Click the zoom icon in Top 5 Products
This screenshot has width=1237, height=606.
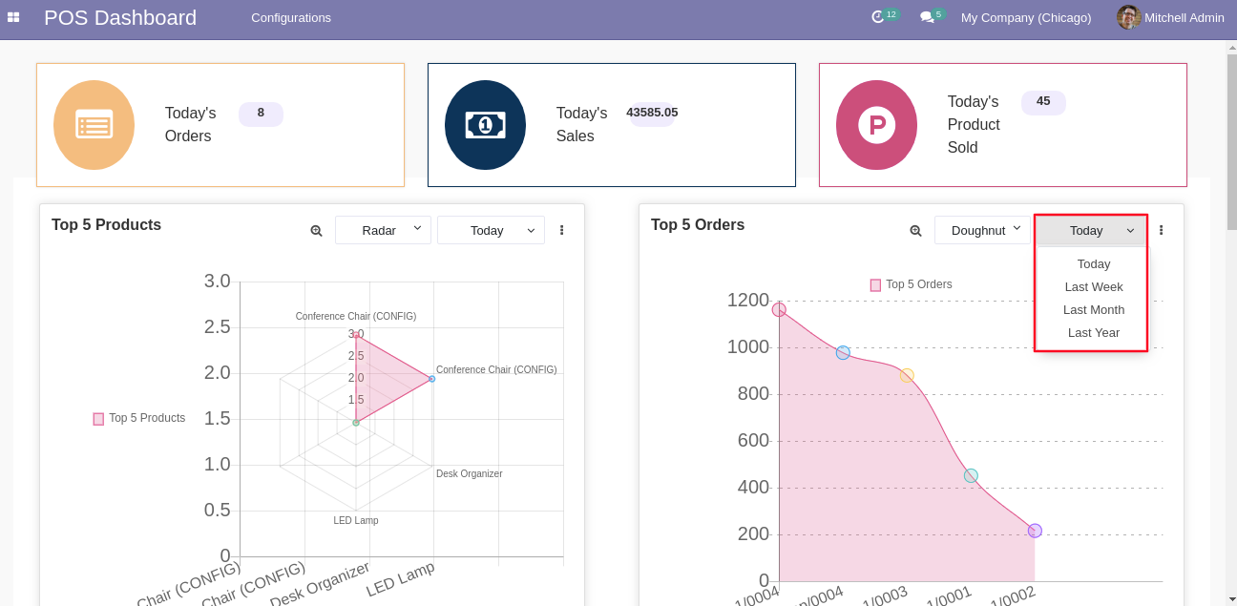coord(316,230)
